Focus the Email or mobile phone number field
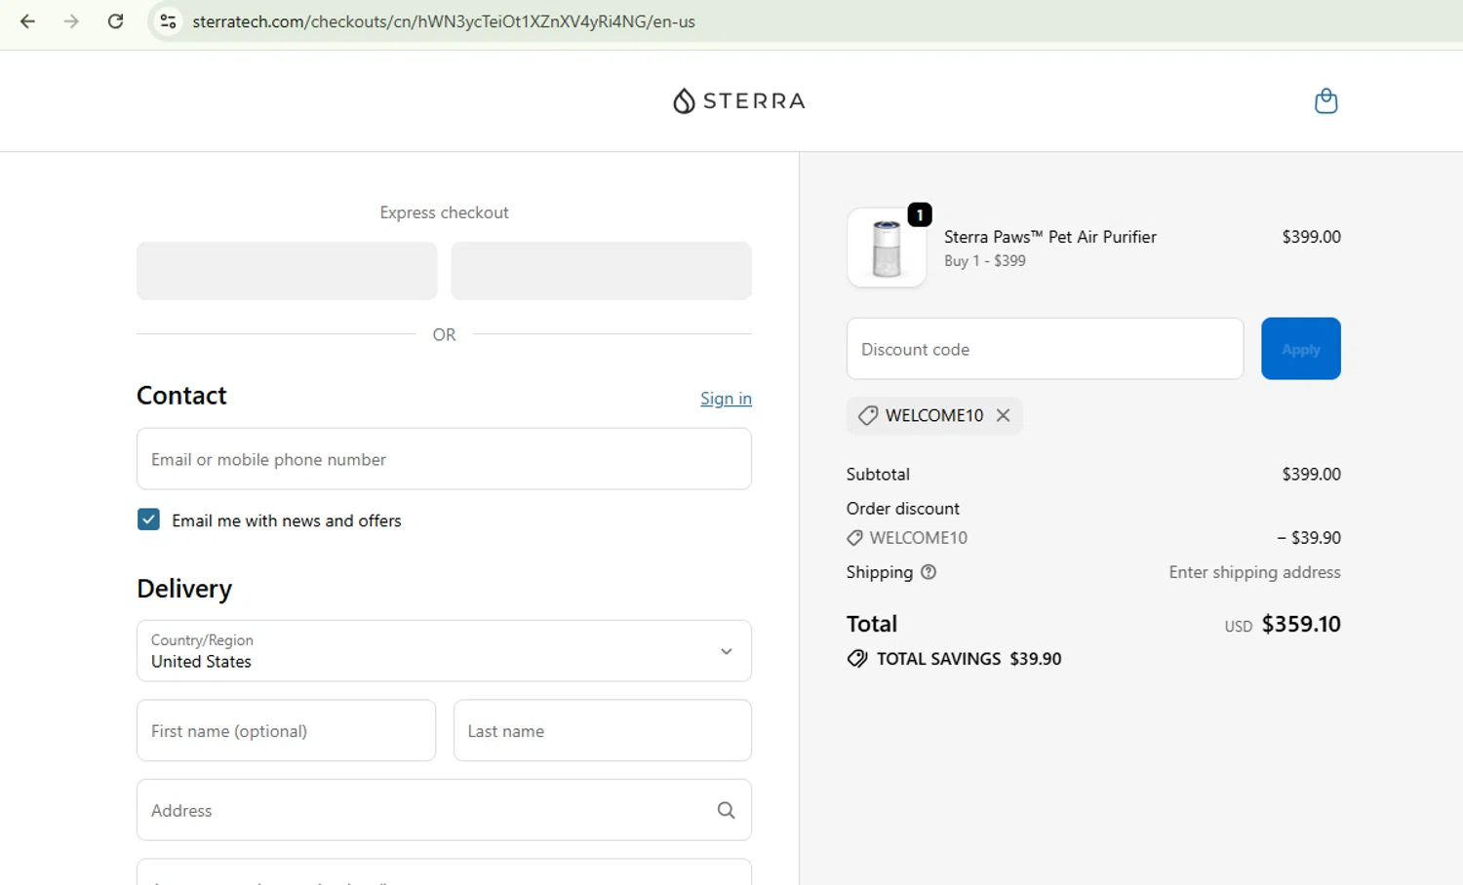Screen dimensions: 1463x885 [444, 459]
